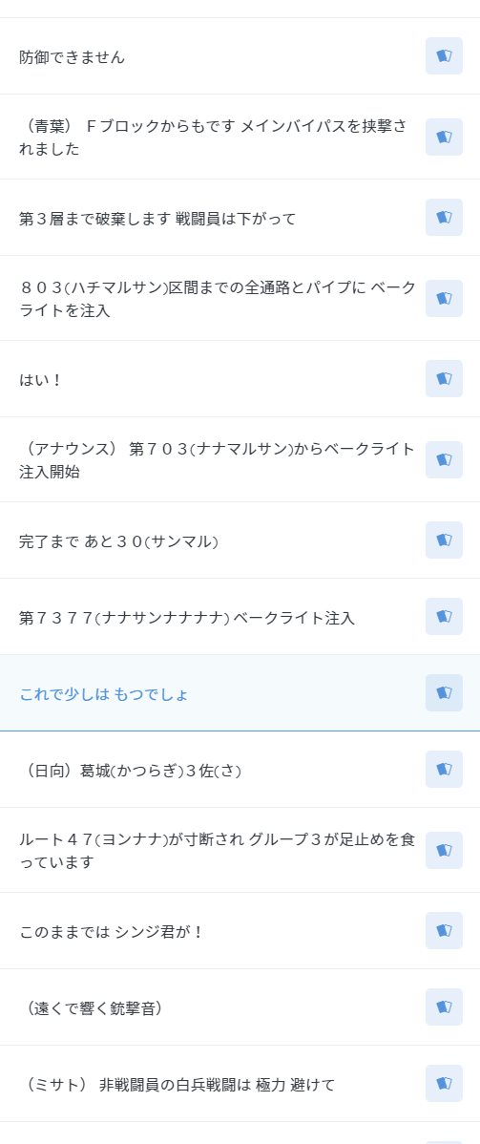480x1144 pixels.
Task: Click card icon beside 第３層まで破棄します
Action: (x=444, y=218)
